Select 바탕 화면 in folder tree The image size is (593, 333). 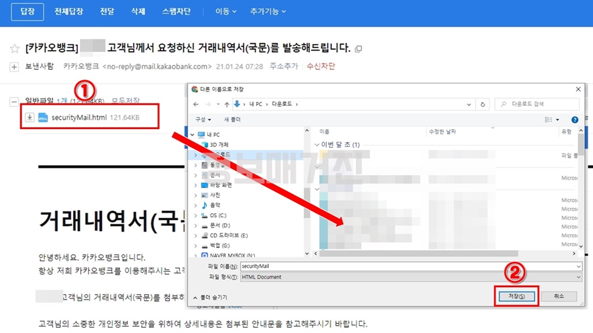click(x=221, y=185)
